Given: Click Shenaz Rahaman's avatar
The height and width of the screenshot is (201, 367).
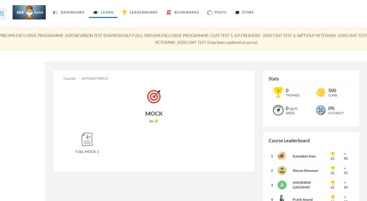Looking at the screenshot, I should 282,171.
